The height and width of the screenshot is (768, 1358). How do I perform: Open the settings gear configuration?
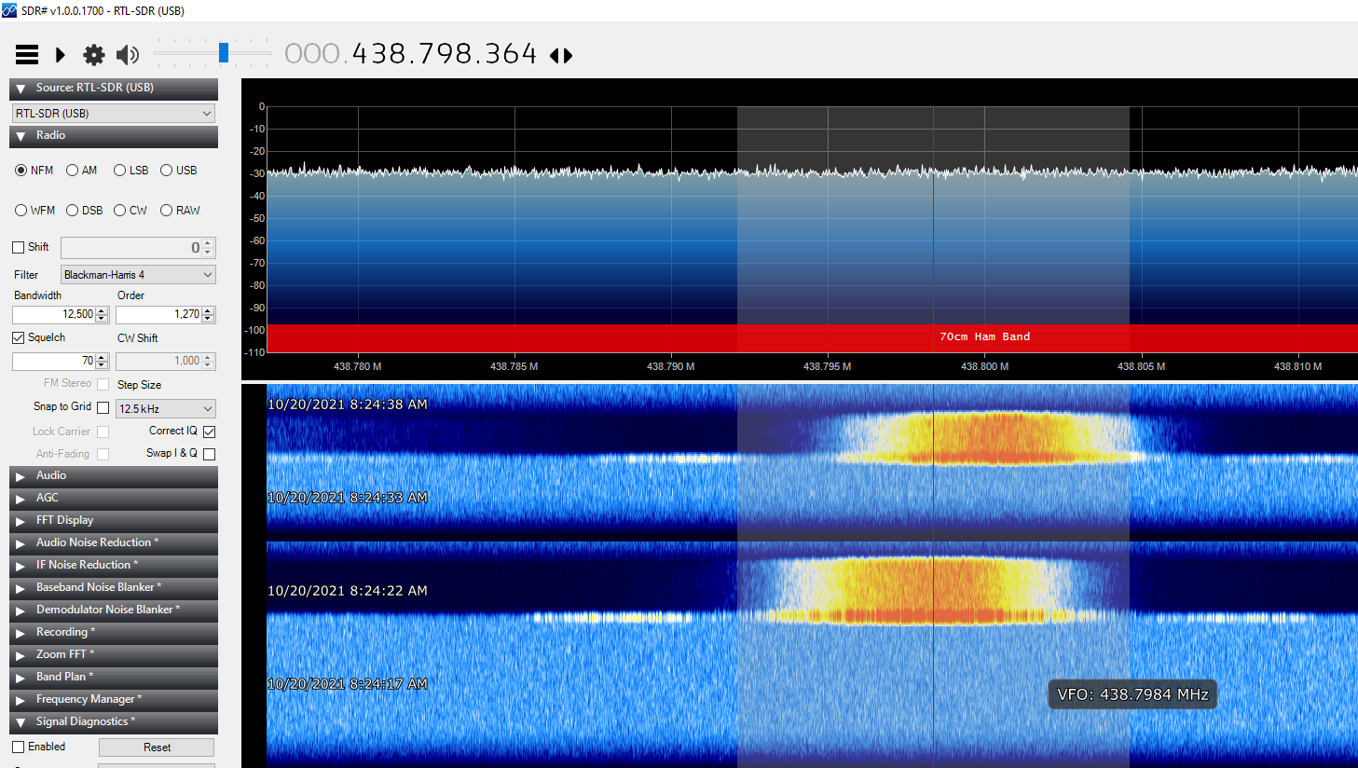click(x=93, y=55)
